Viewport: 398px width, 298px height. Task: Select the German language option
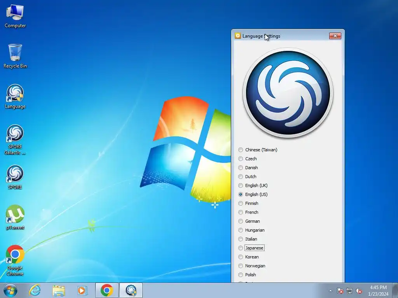249,221
